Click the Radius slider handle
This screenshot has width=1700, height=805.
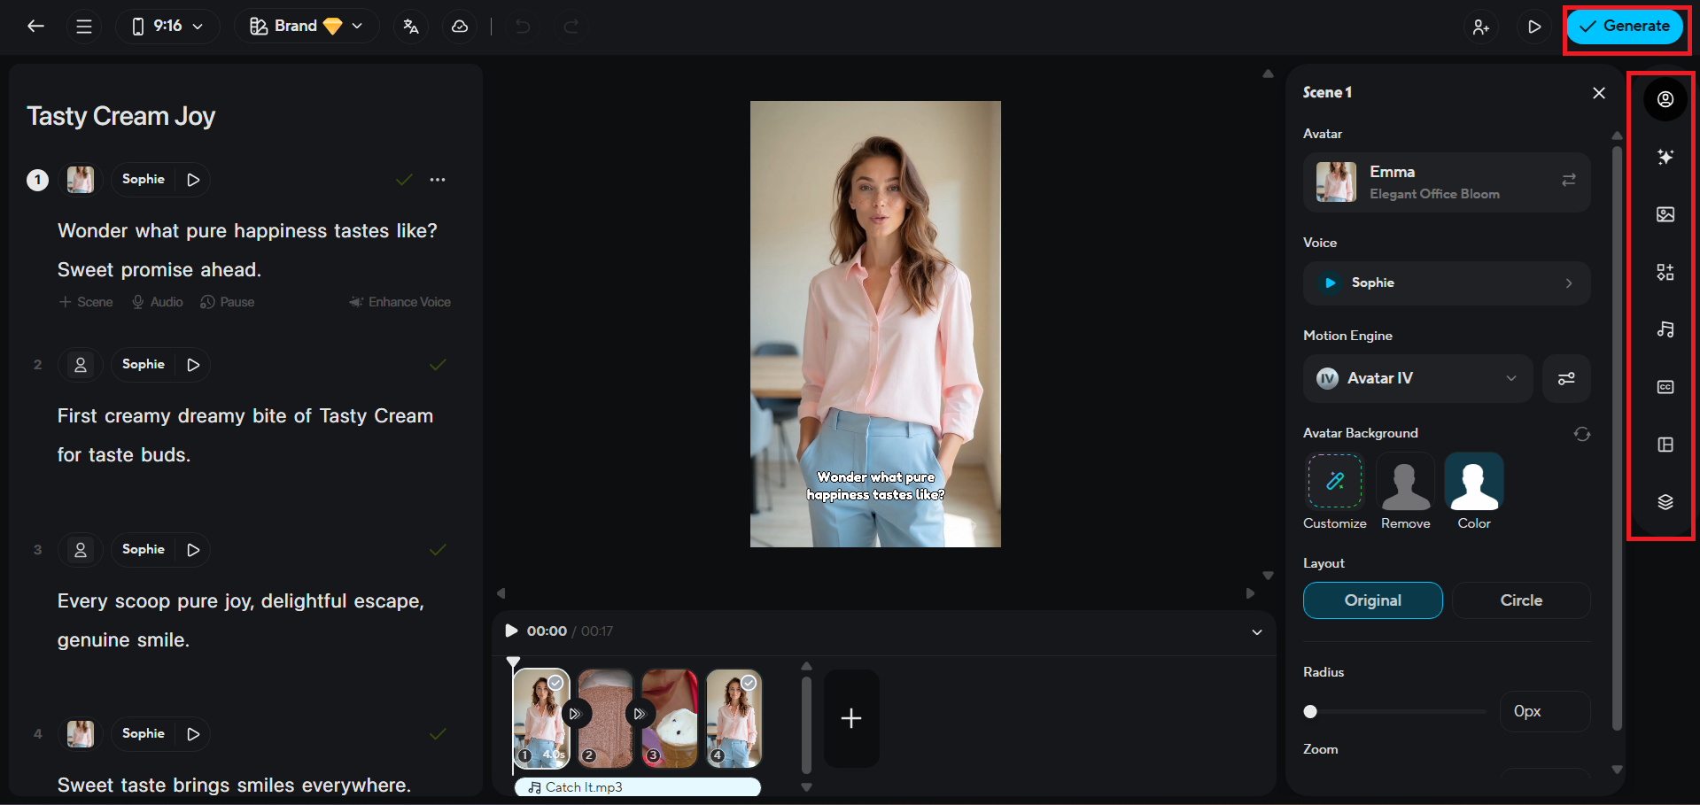tap(1310, 711)
